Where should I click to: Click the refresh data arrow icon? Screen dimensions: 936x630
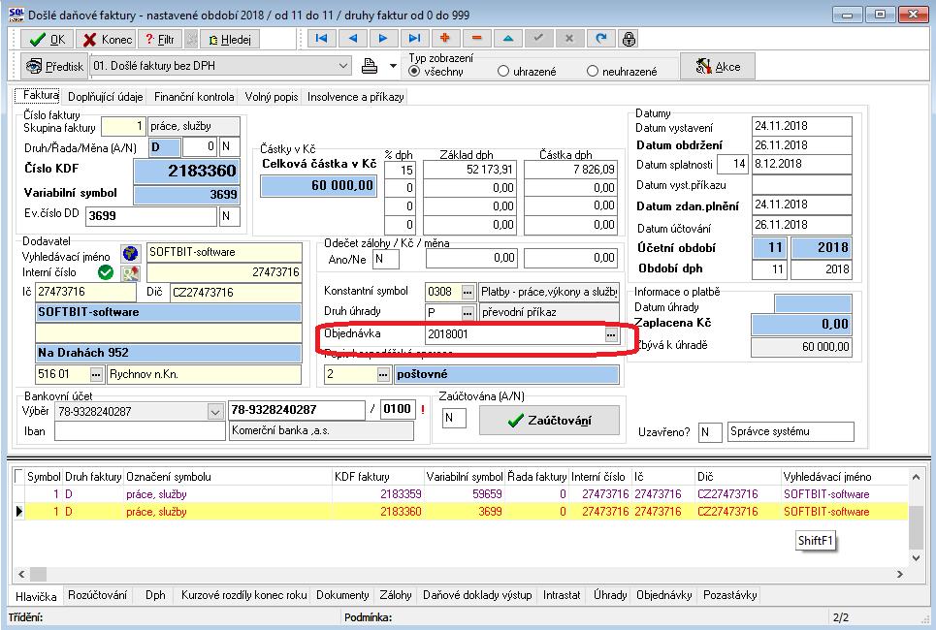click(x=600, y=39)
